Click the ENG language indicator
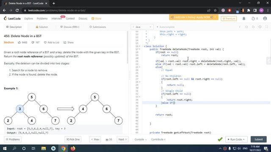271x152 pixels. [x=245, y=148]
